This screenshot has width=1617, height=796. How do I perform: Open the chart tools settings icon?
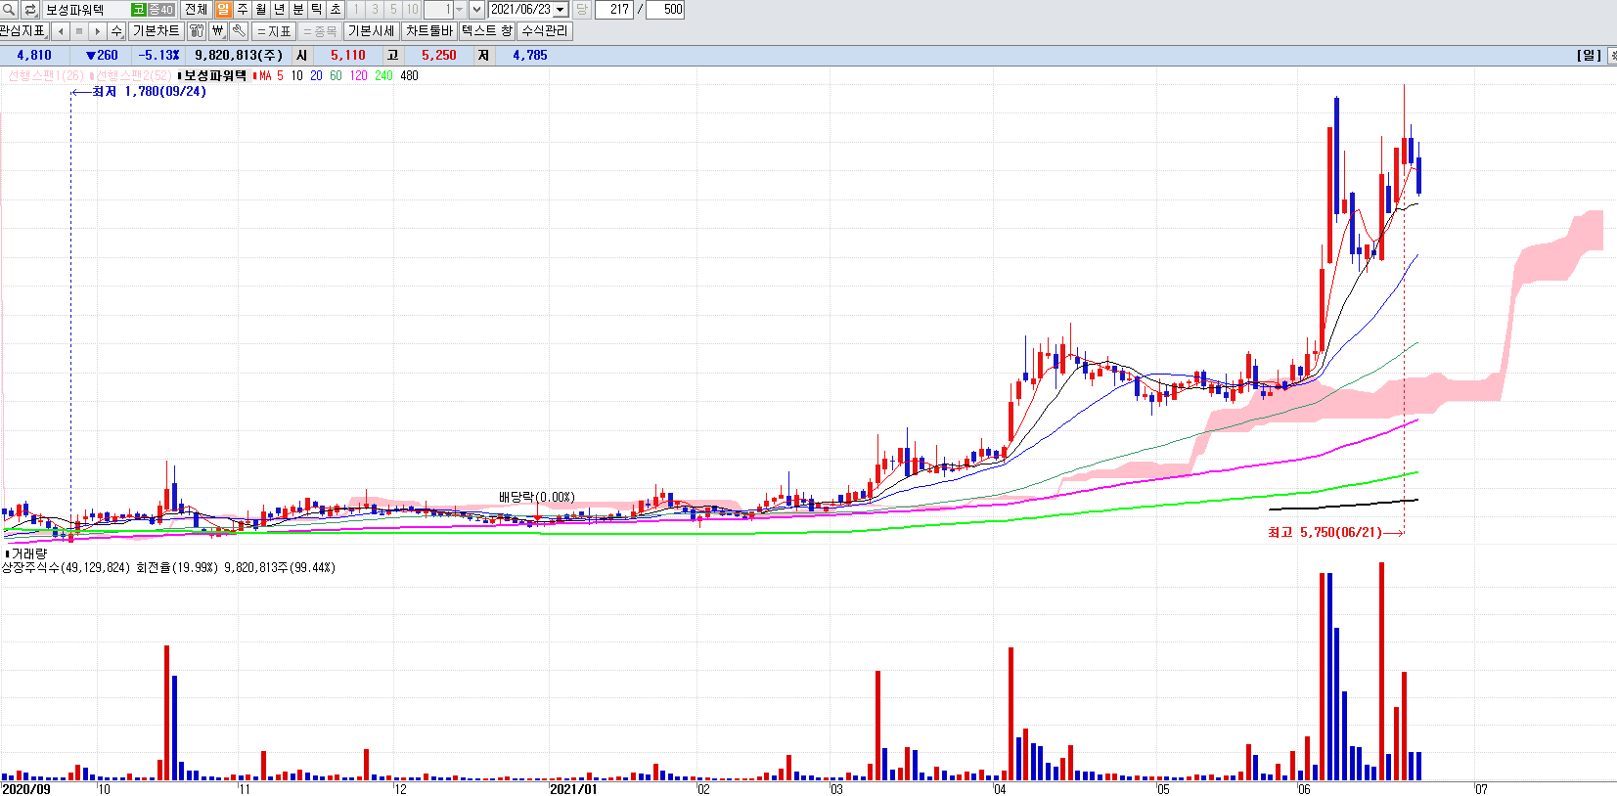point(197,31)
